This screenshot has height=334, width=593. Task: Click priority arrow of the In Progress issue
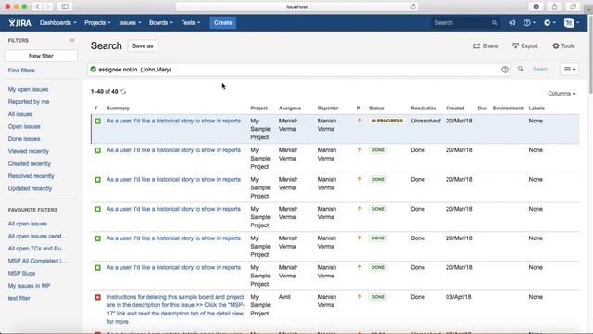click(360, 121)
